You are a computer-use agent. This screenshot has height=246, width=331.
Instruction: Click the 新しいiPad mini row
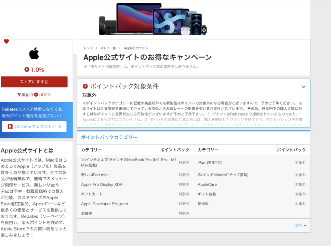[x=135, y=175]
